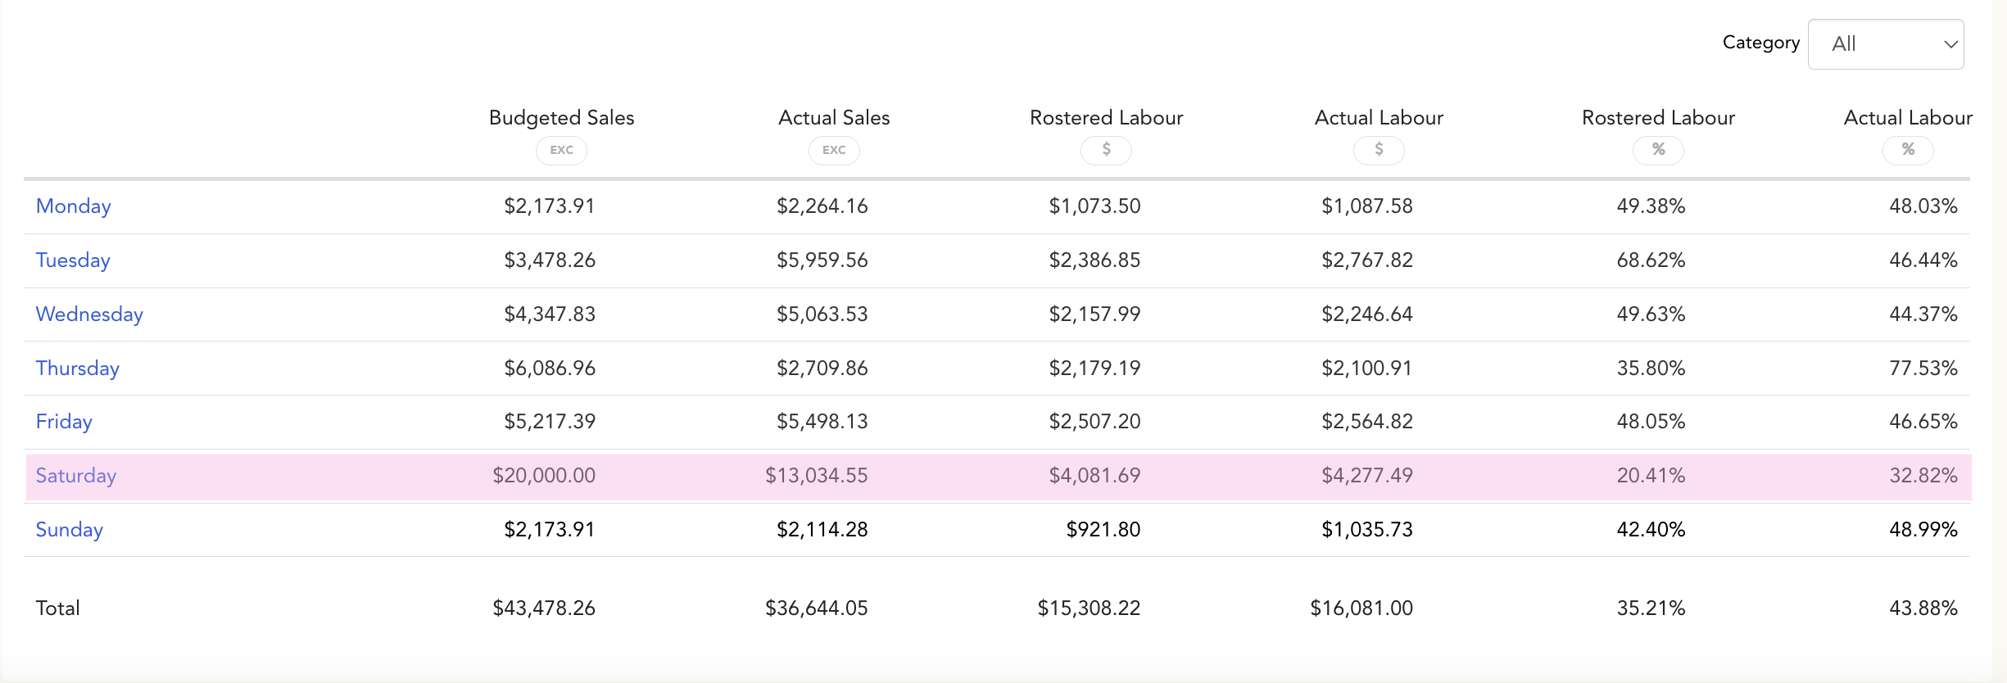Click the Category dropdown chevron arrow

[1950, 44]
